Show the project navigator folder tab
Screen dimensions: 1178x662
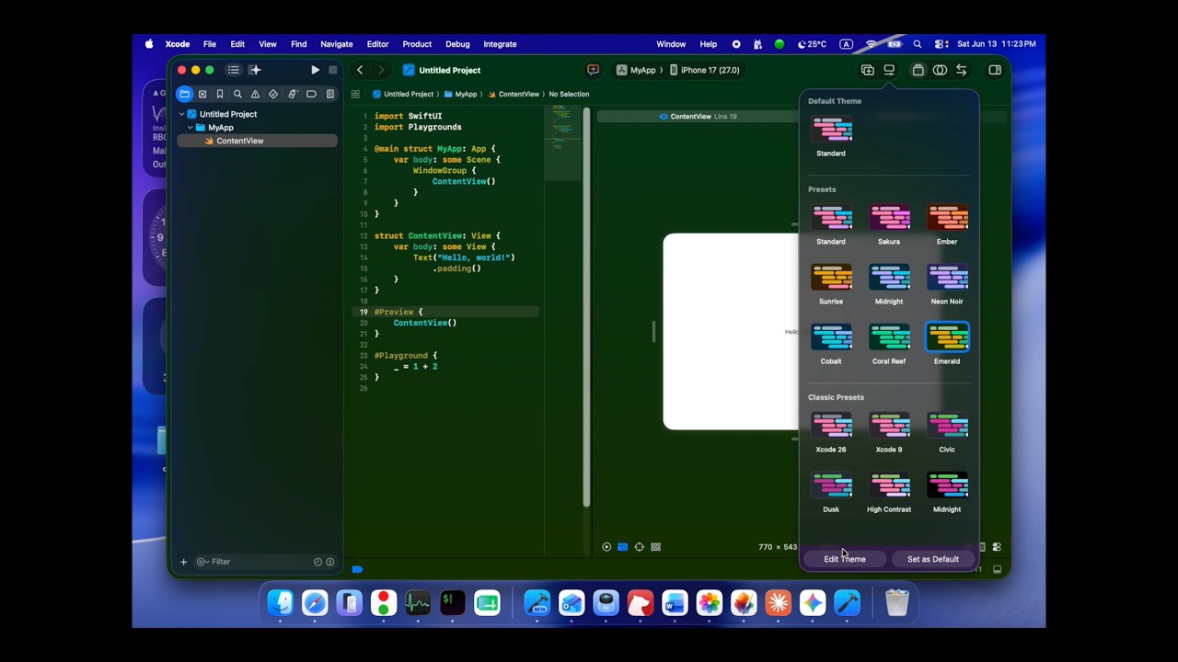pos(184,94)
